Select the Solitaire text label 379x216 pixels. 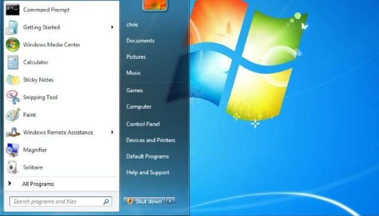tap(33, 168)
